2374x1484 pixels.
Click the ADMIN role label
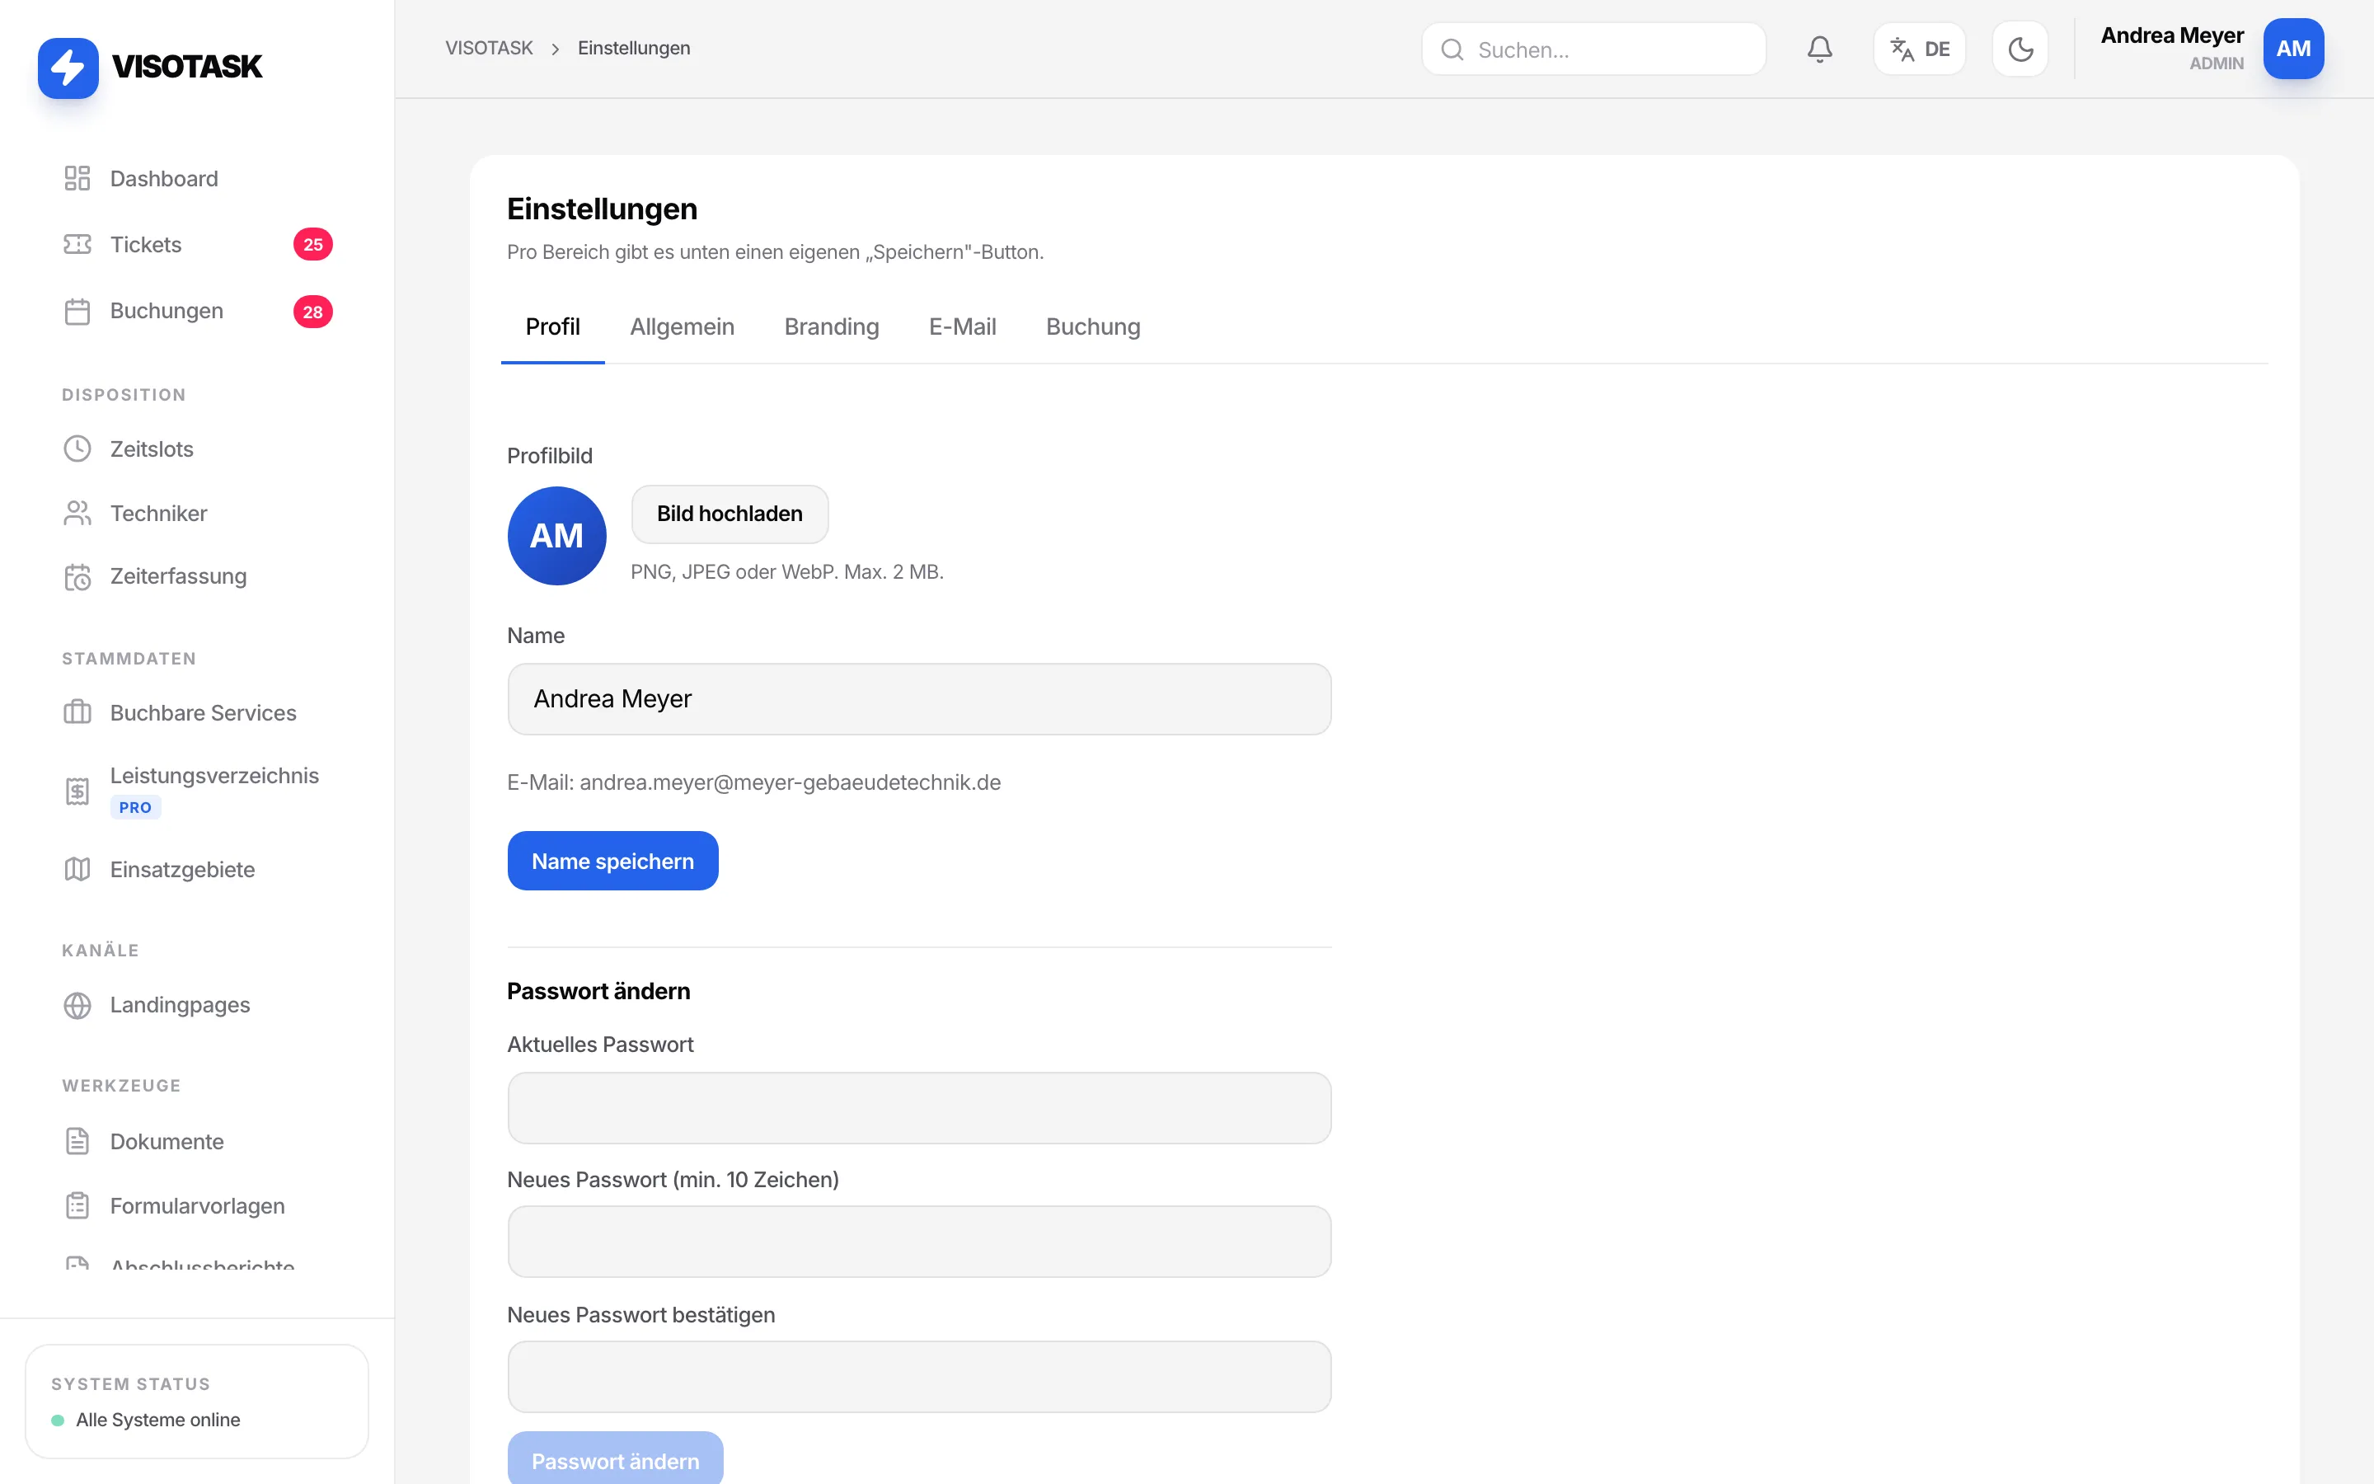tap(2216, 63)
